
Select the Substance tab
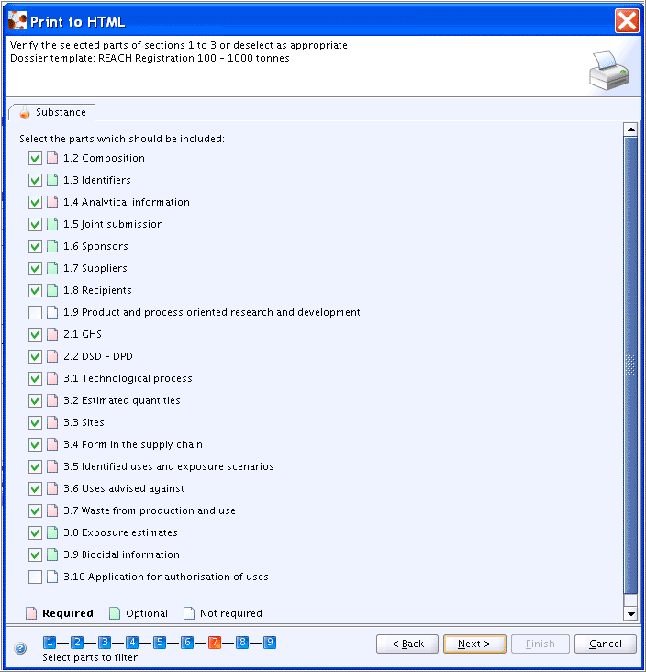click(x=51, y=112)
